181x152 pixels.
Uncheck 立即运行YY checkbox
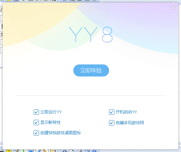coord(36,112)
